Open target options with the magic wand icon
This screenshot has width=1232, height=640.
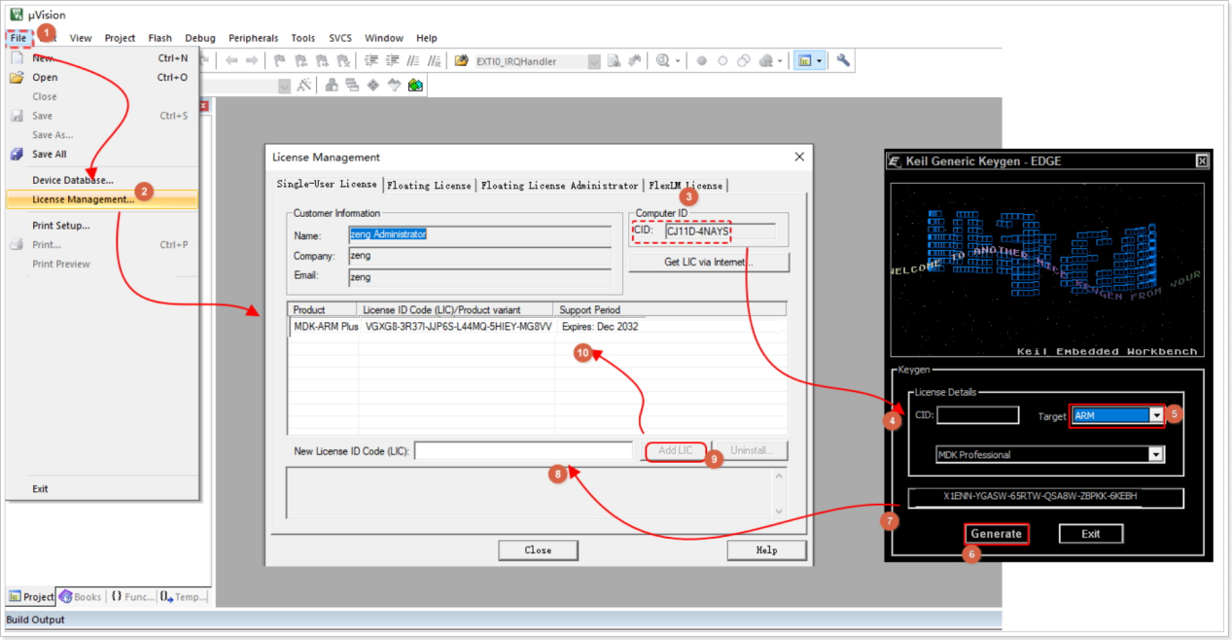[x=303, y=86]
